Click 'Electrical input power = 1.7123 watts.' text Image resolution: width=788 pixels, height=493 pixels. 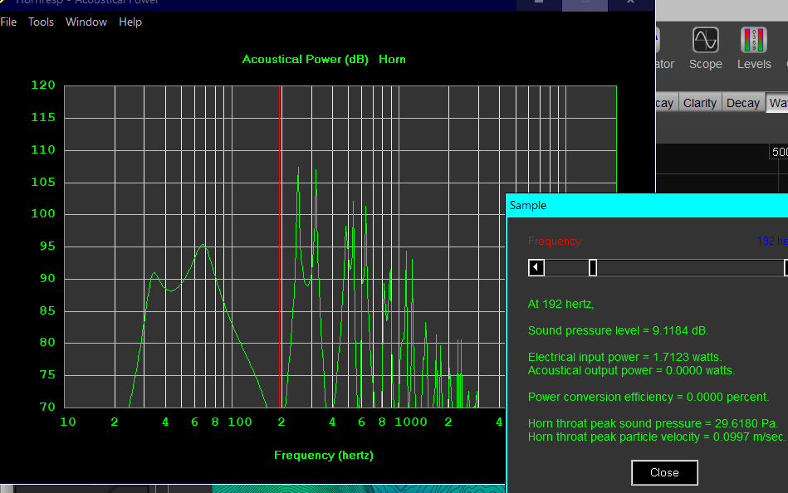[624, 358]
